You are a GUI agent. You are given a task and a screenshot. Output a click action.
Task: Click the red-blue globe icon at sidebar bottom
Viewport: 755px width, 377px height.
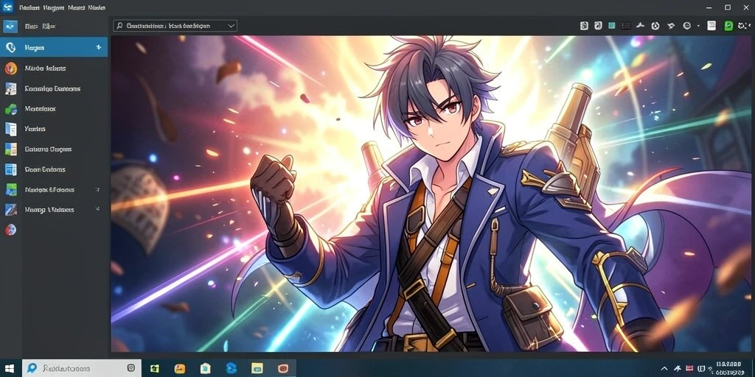tap(10, 230)
